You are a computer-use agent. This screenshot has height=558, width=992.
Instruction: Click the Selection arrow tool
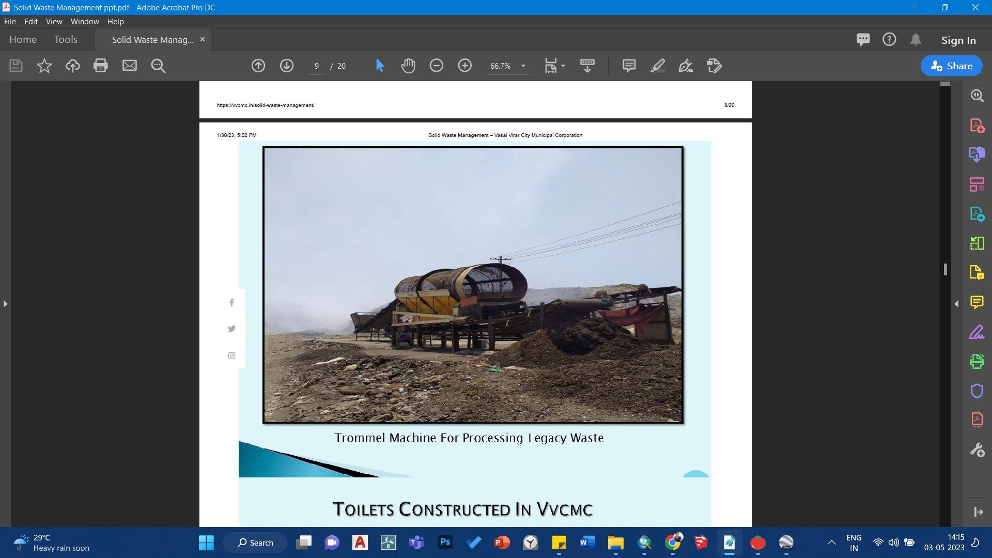pyautogui.click(x=380, y=66)
